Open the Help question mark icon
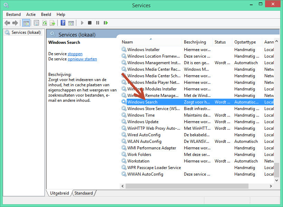 (63, 23)
